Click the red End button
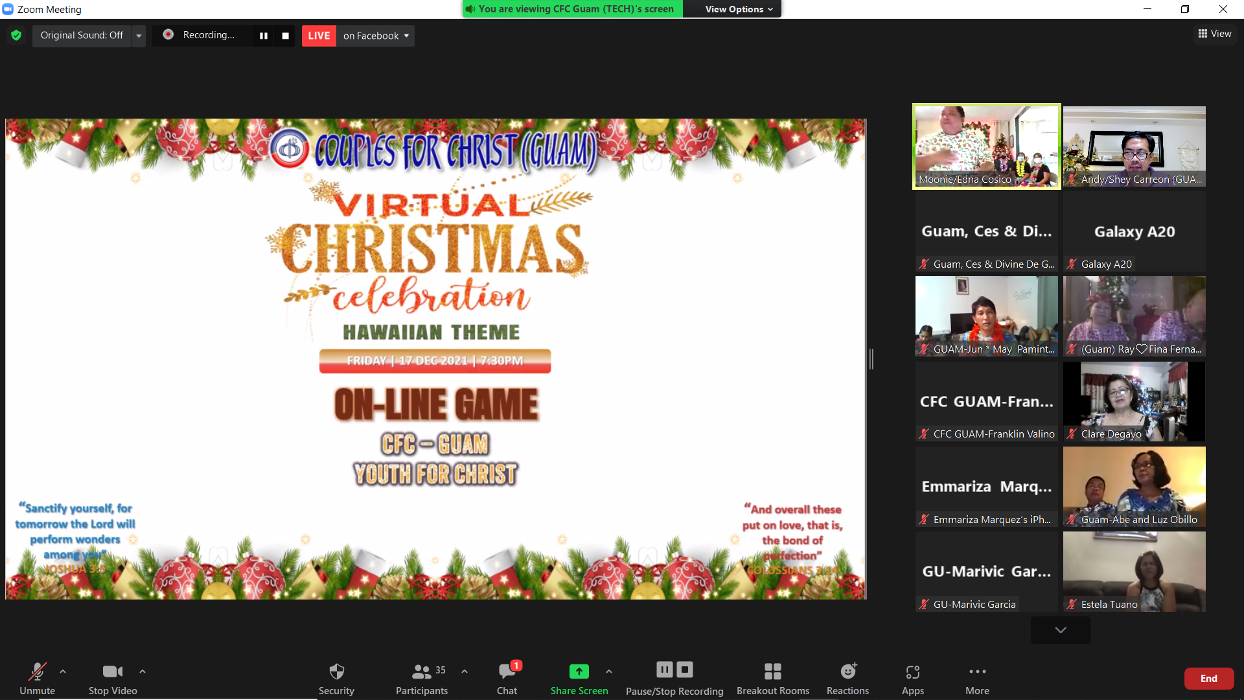Viewport: 1244px width, 700px height. [1208, 678]
